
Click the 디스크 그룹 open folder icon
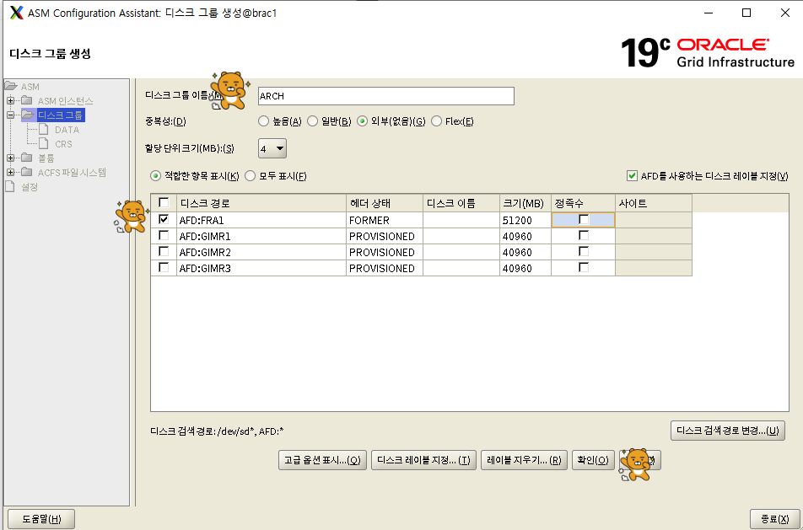[28, 115]
